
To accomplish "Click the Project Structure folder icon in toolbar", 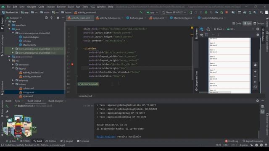I will 233,12.
